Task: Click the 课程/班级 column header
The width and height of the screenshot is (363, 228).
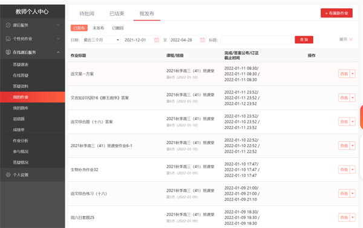Action: pyautogui.click(x=175, y=55)
